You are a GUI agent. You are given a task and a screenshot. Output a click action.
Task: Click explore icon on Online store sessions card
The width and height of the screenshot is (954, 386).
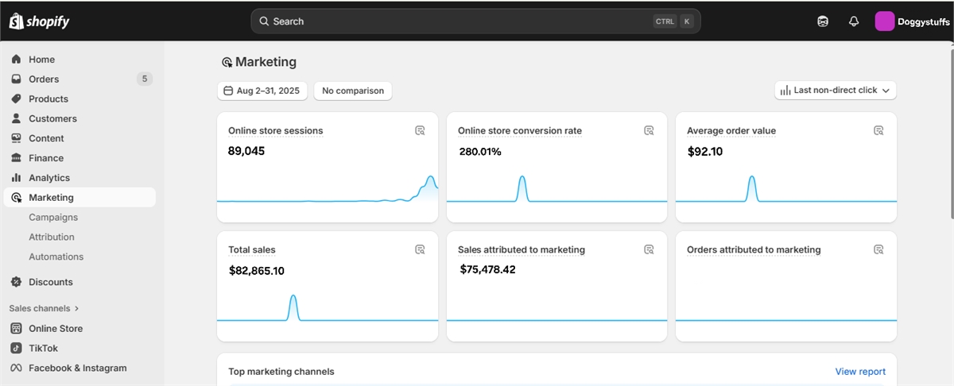point(420,130)
